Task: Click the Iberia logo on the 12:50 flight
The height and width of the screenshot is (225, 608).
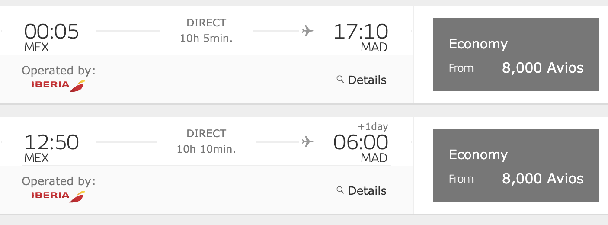Action: [x=58, y=196]
